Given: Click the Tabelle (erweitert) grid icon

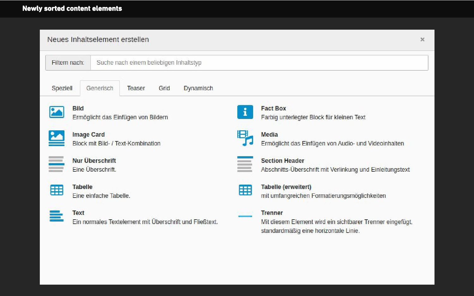Looking at the screenshot, I should [x=245, y=190].
